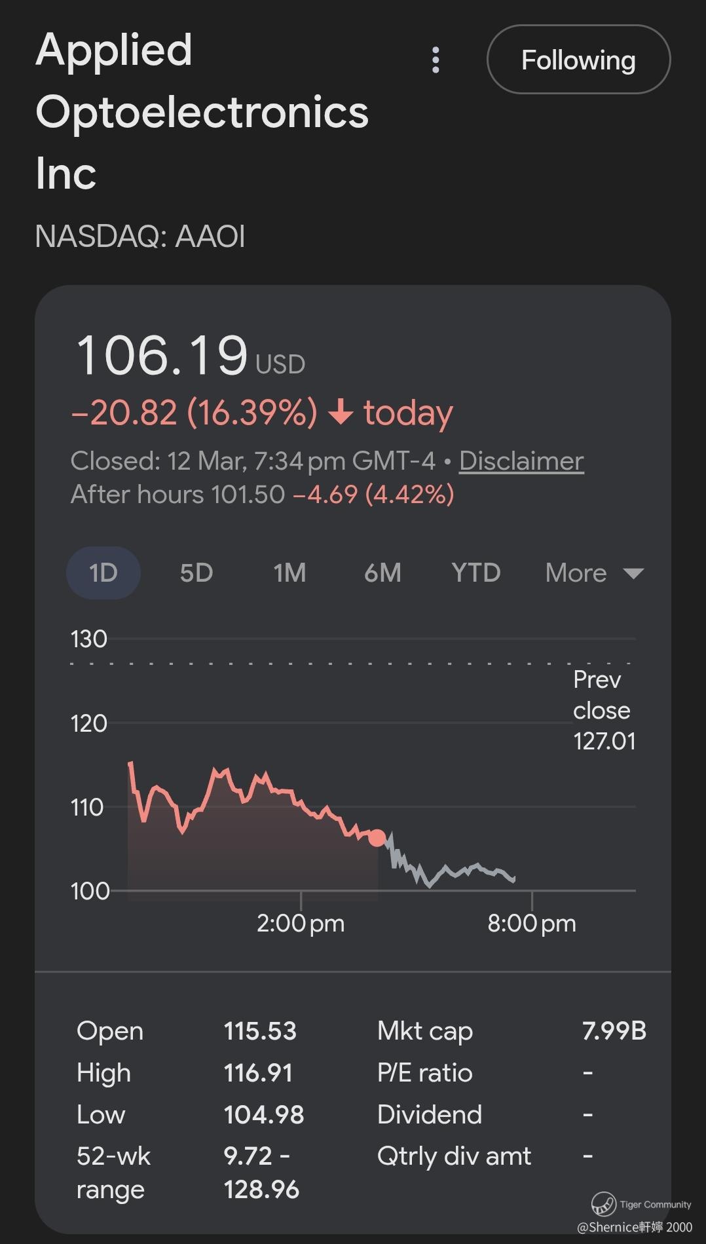This screenshot has width=706, height=1244.
Task: Click the 2:00 pm time axis label
Action: 301,923
